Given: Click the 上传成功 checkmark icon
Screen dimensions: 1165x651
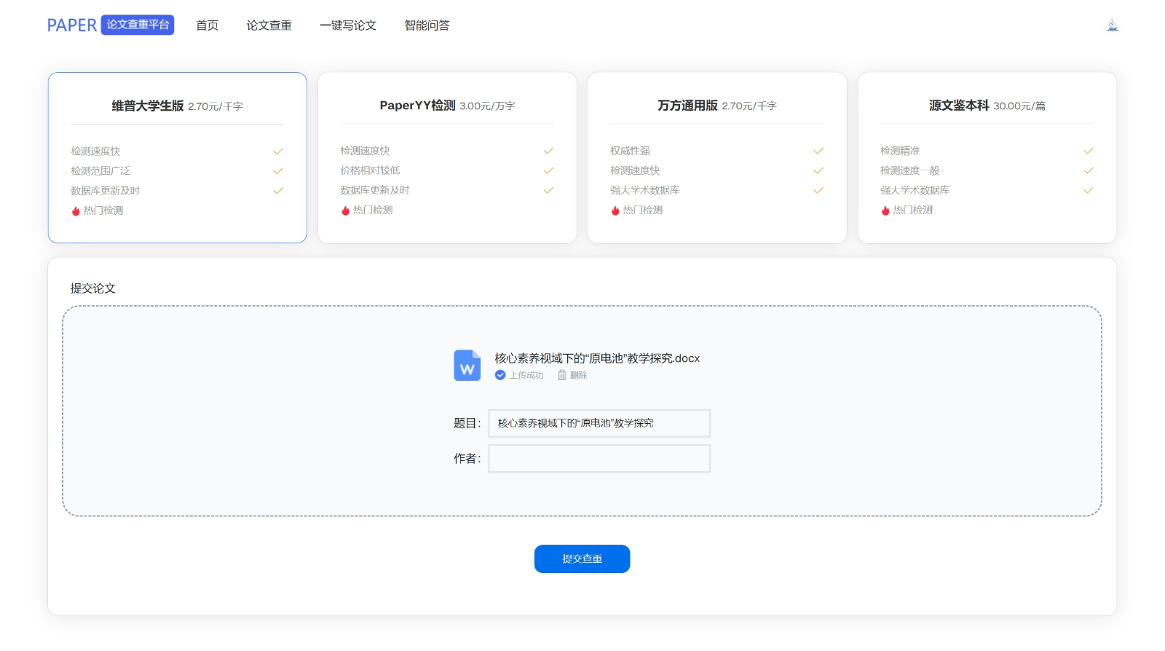Looking at the screenshot, I should (500, 375).
